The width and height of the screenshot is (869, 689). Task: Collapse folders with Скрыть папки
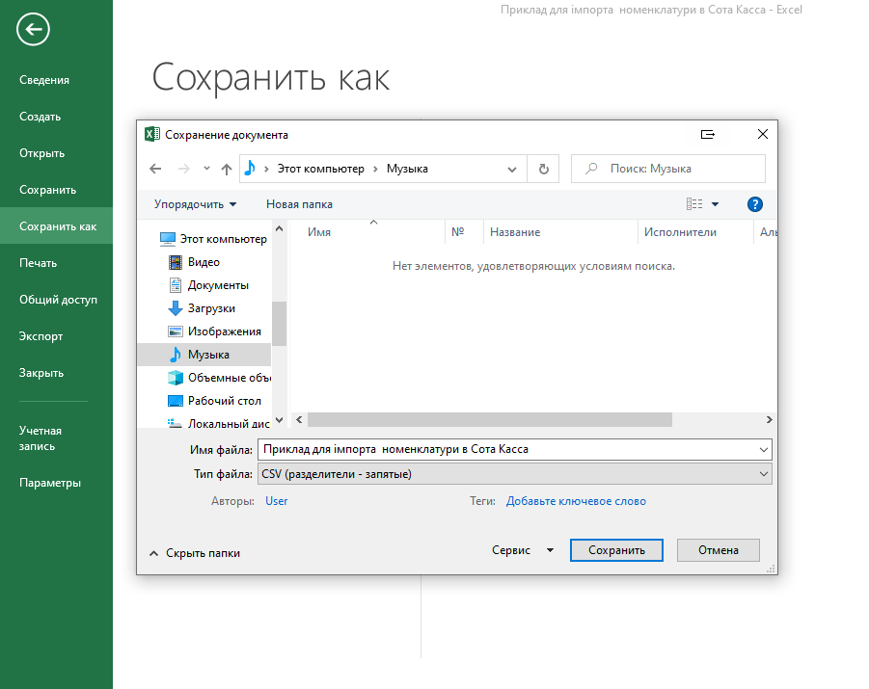pos(195,553)
